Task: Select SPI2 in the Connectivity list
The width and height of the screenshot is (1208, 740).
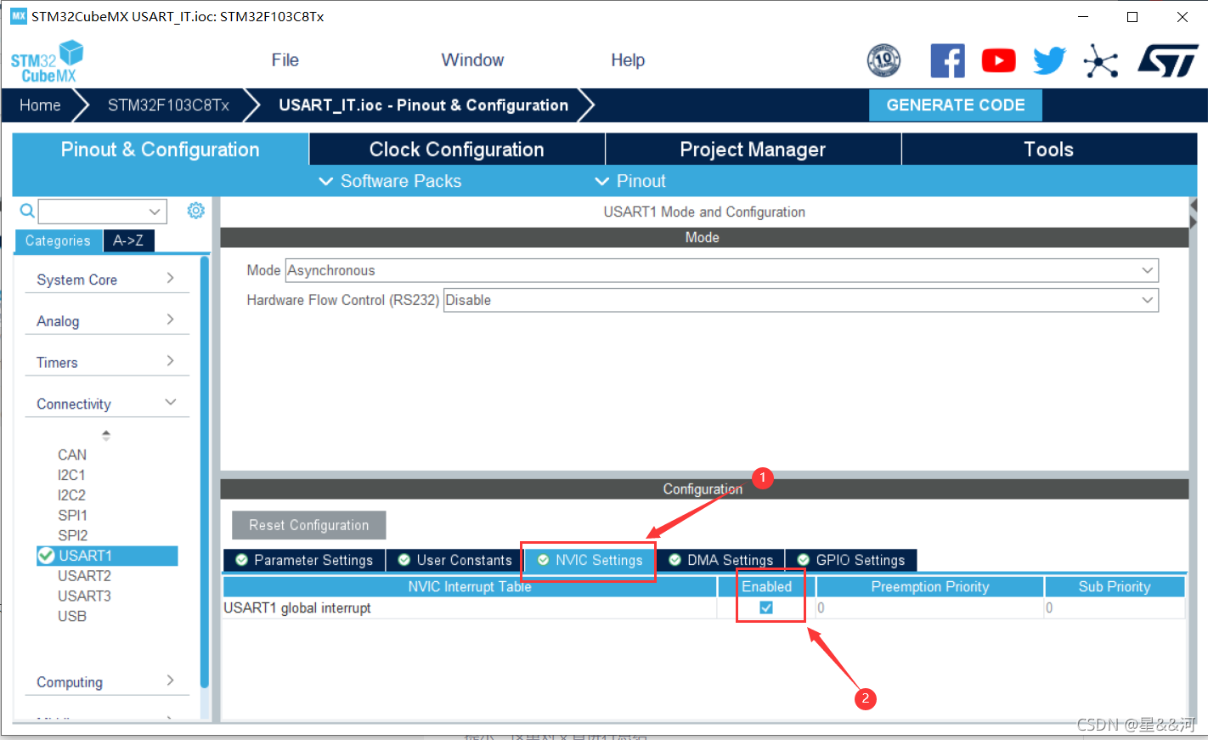Action: point(72,535)
